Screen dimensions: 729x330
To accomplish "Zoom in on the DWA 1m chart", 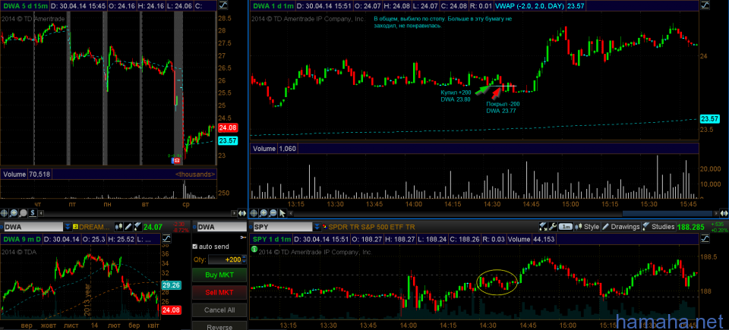I will [x=264, y=213].
